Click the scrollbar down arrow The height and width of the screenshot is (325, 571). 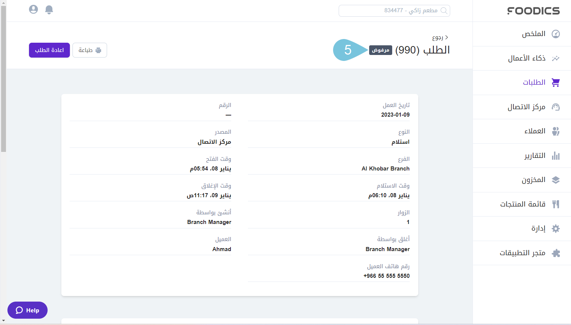3,321
